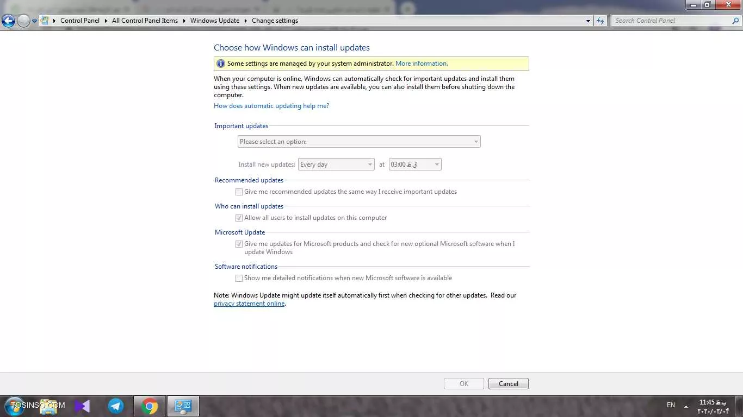This screenshot has height=417, width=743.
Task: Click the OK button
Action: pos(464,384)
